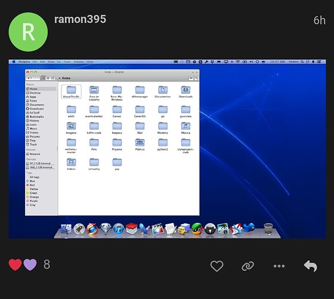Select the Yellow tag in sidebar
The image size is (334, 299).
click(32, 189)
